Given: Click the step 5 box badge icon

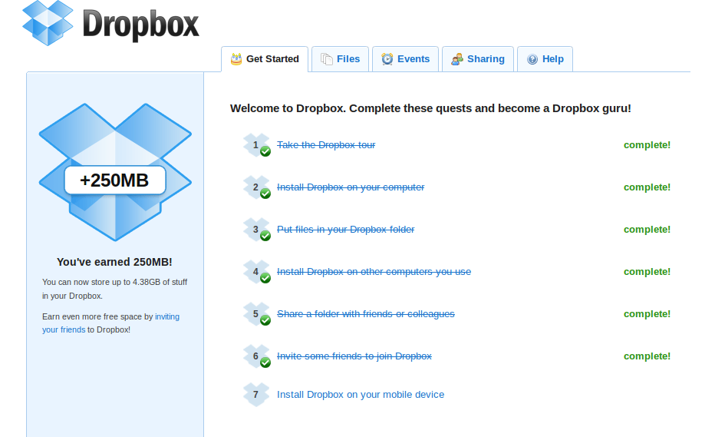Looking at the screenshot, I should coord(257,314).
